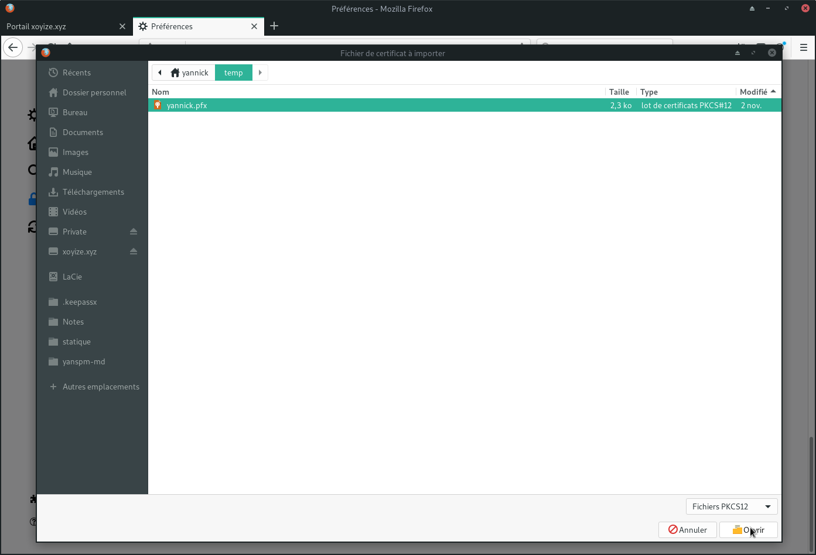Open Musique folder in sidebar
Screen dimensions: 816x555
(x=77, y=172)
